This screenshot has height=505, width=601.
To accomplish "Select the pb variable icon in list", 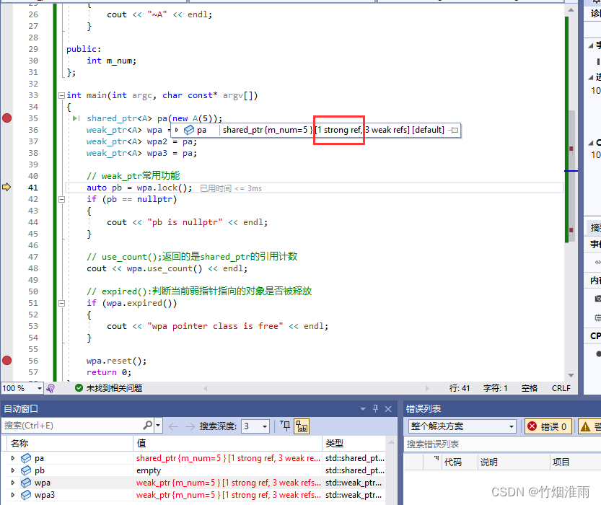I will (x=26, y=470).
